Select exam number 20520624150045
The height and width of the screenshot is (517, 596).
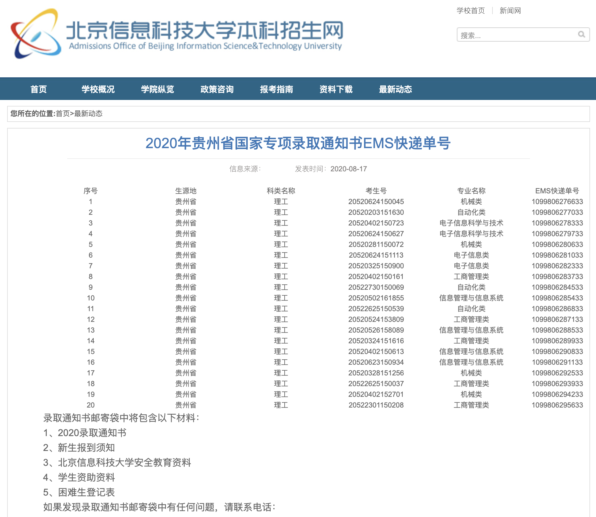376,201
